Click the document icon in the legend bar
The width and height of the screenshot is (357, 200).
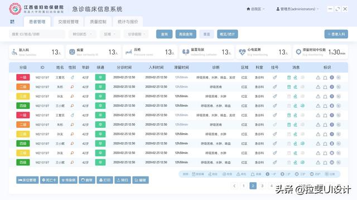pos(194,174)
